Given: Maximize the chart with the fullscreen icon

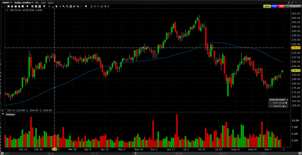Looking at the screenshot, I should point(299,2).
